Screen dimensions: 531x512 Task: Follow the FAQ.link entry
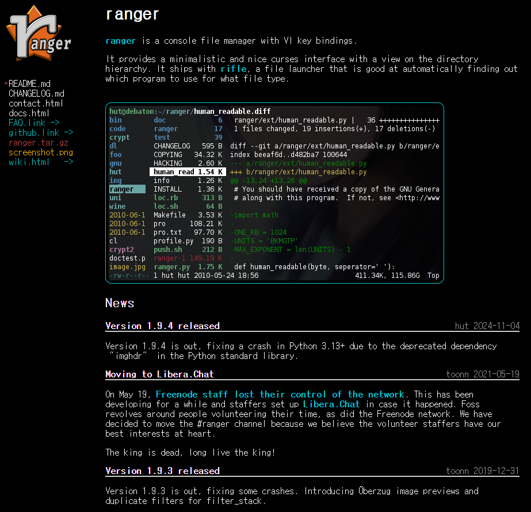click(x=34, y=123)
